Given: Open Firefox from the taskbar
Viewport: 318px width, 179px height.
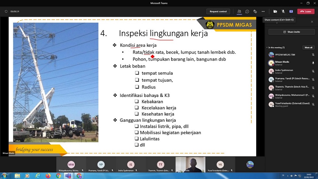Looking at the screenshot, I should 48,176.
